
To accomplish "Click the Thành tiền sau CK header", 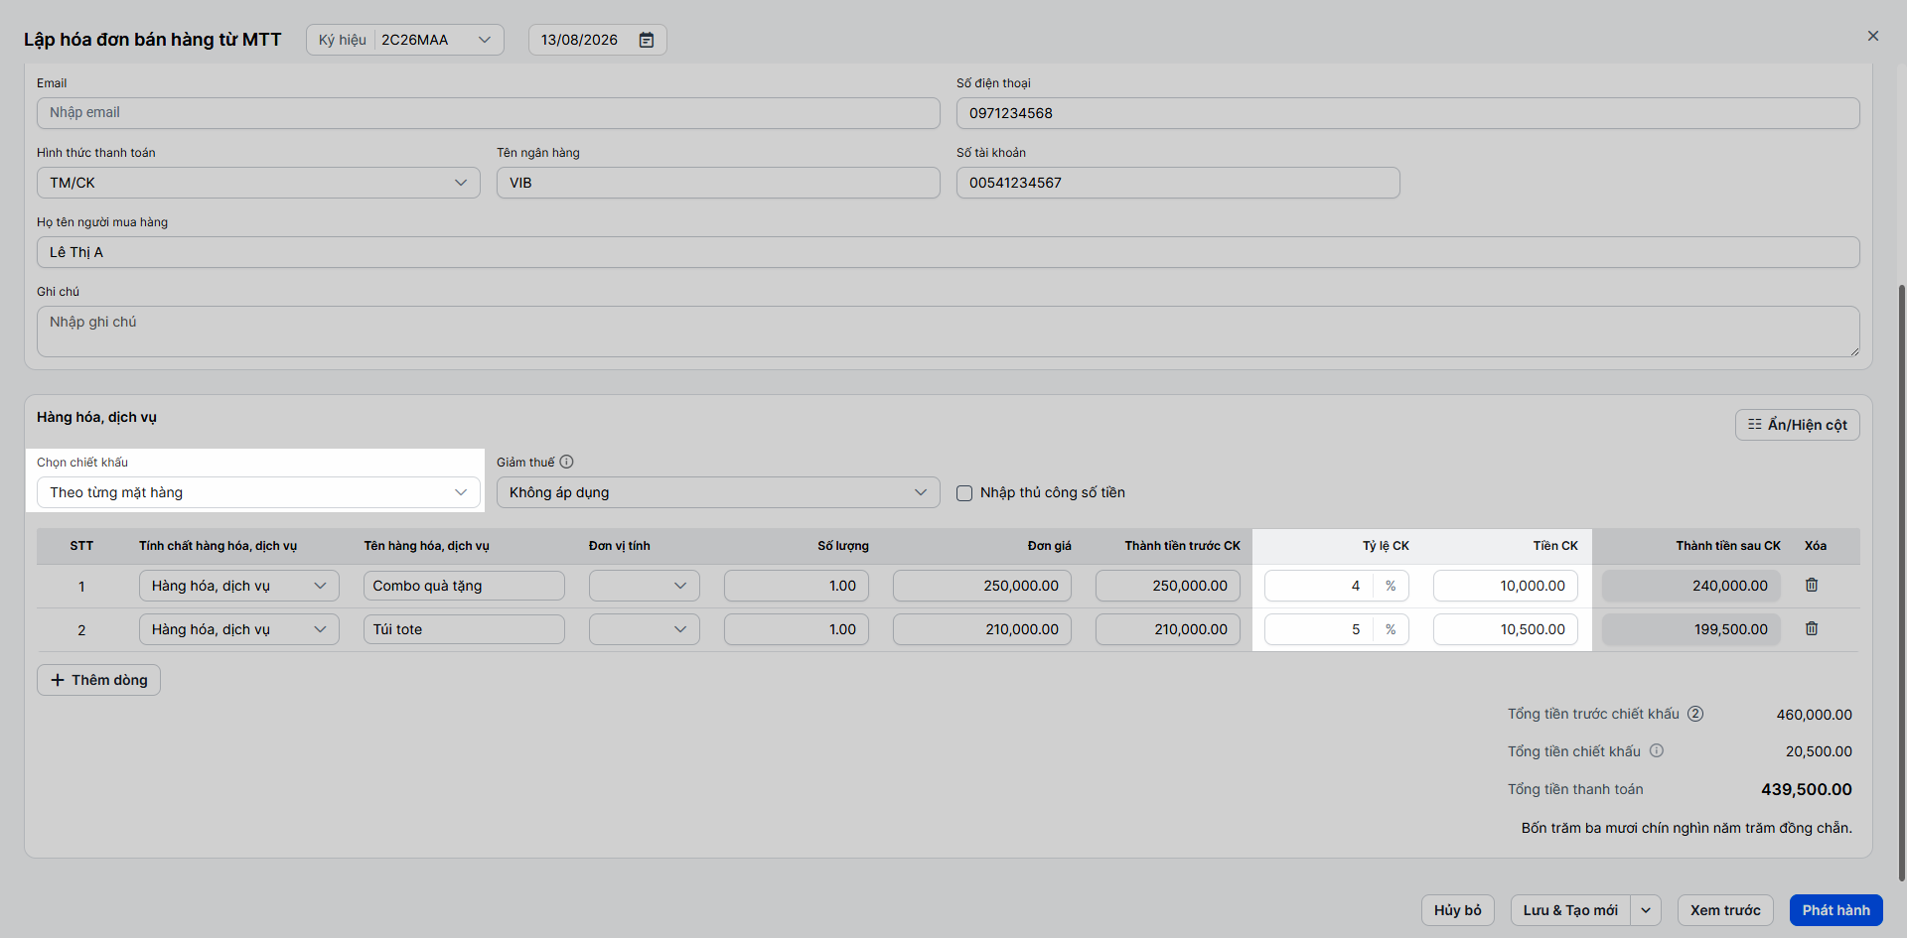I will click(x=1728, y=546).
